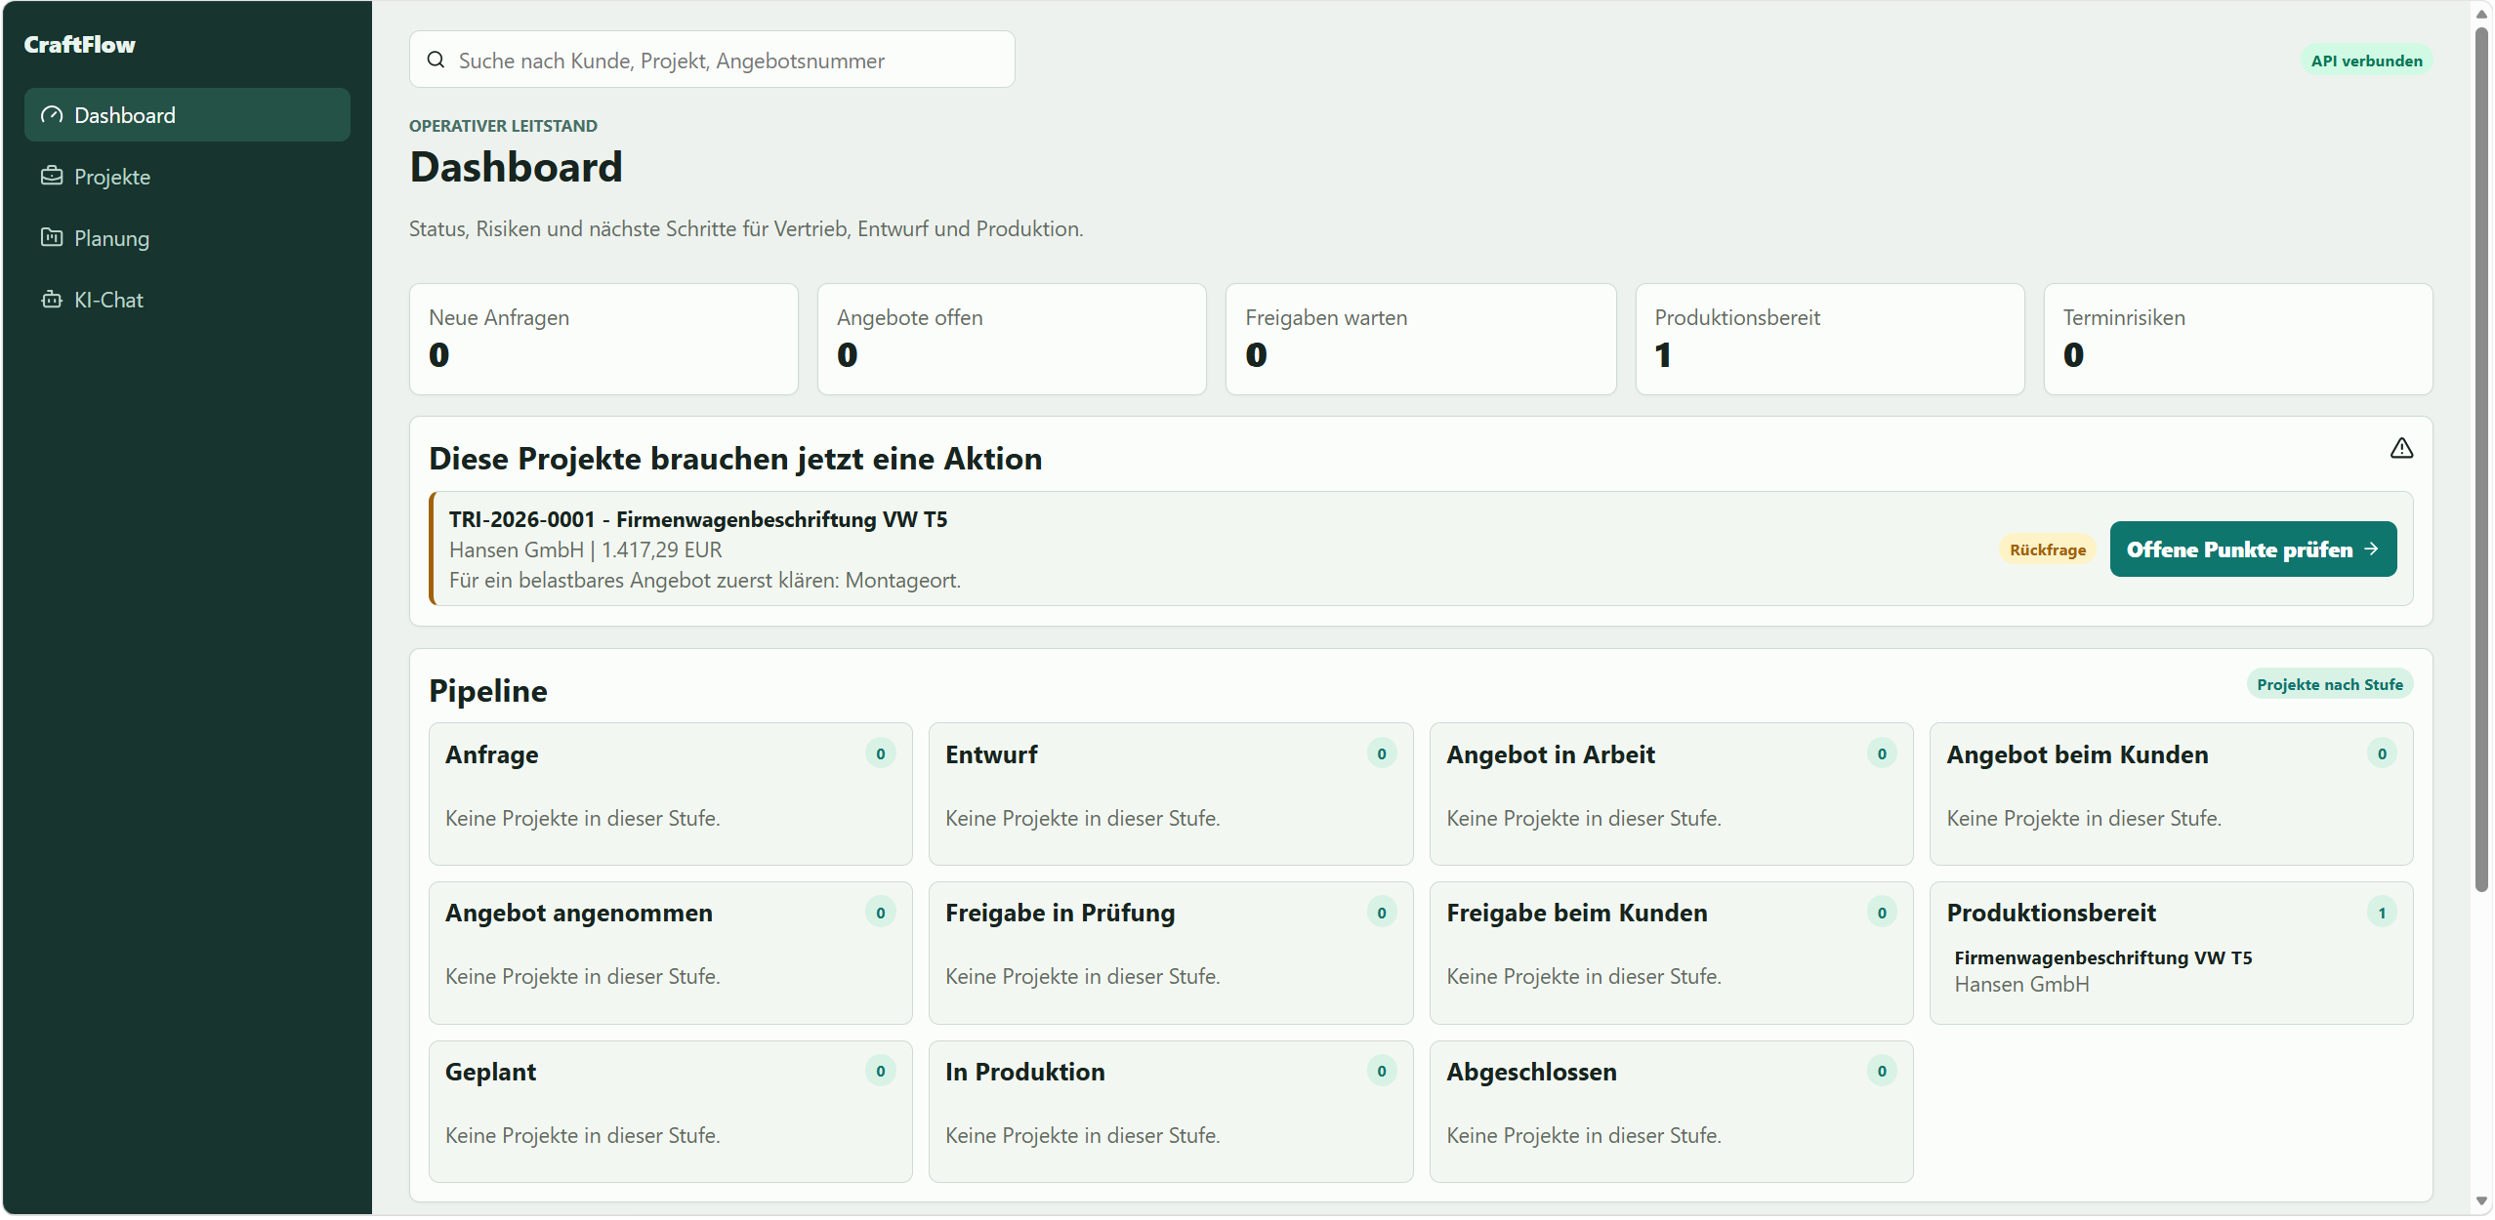Click the API verbunden badge
The width and height of the screenshot is (2495, 1220).
coord(2366,61)
